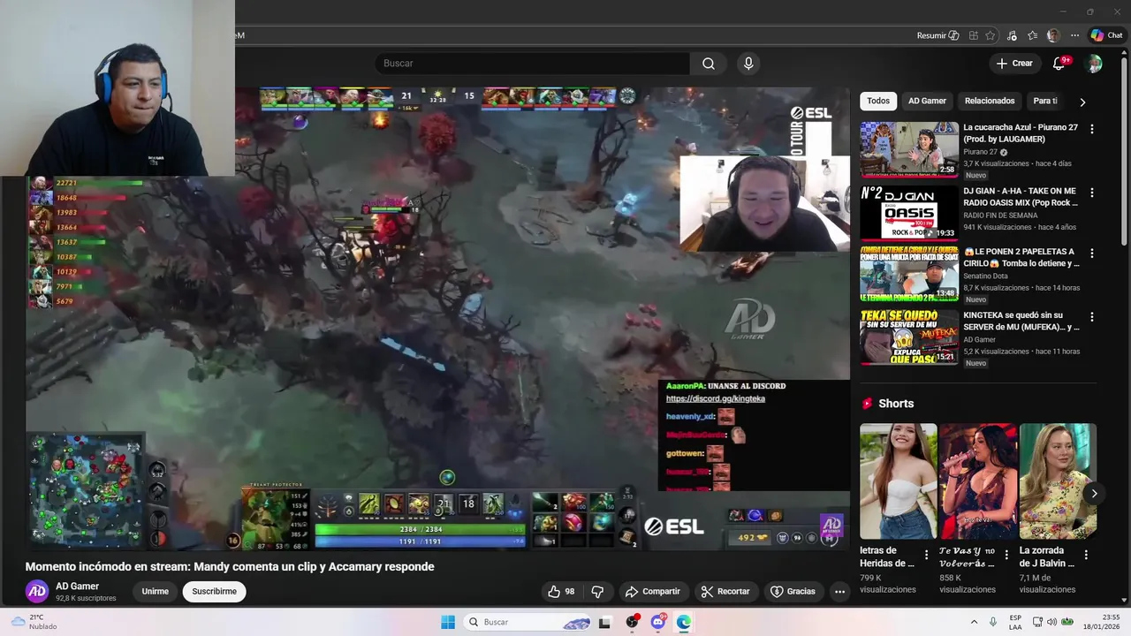This screenshot has width=1131, height=636.
Task: Click the video title Momento incómodo en stream
Action: coord(230,567)
